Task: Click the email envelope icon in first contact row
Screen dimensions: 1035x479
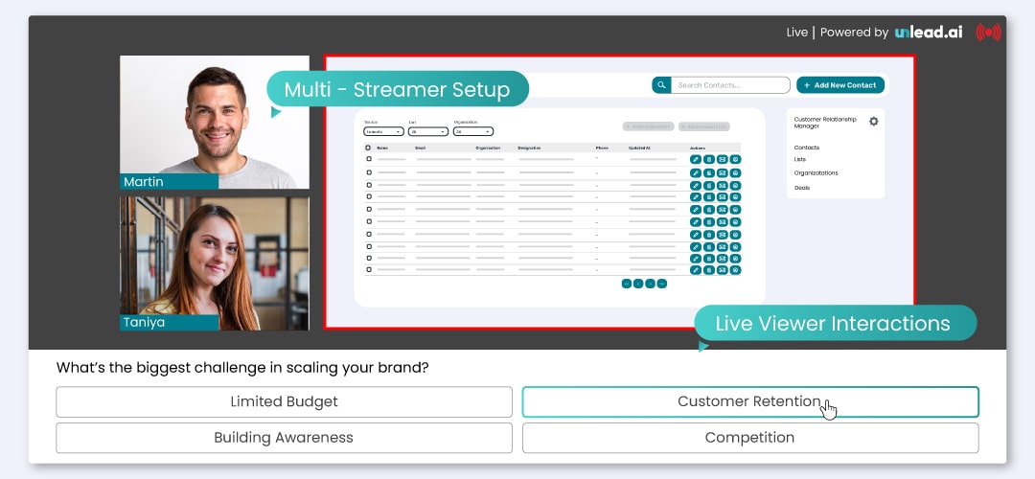Action: (723, 159)
